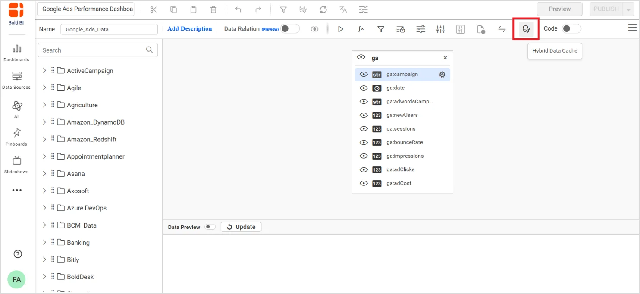Image resolution: width=640 pixels, height=294 pixels.
Task: Click the paste clipboard icon
Action: (x=194, y=9)
